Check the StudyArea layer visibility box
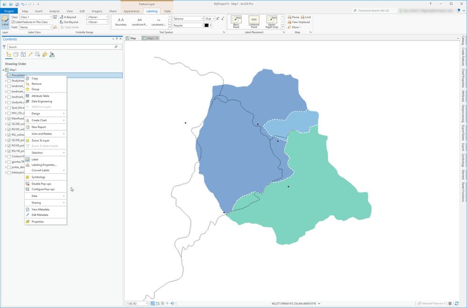Image resolution: width=467 pixels, height=308 pixels. pos(9,81)
